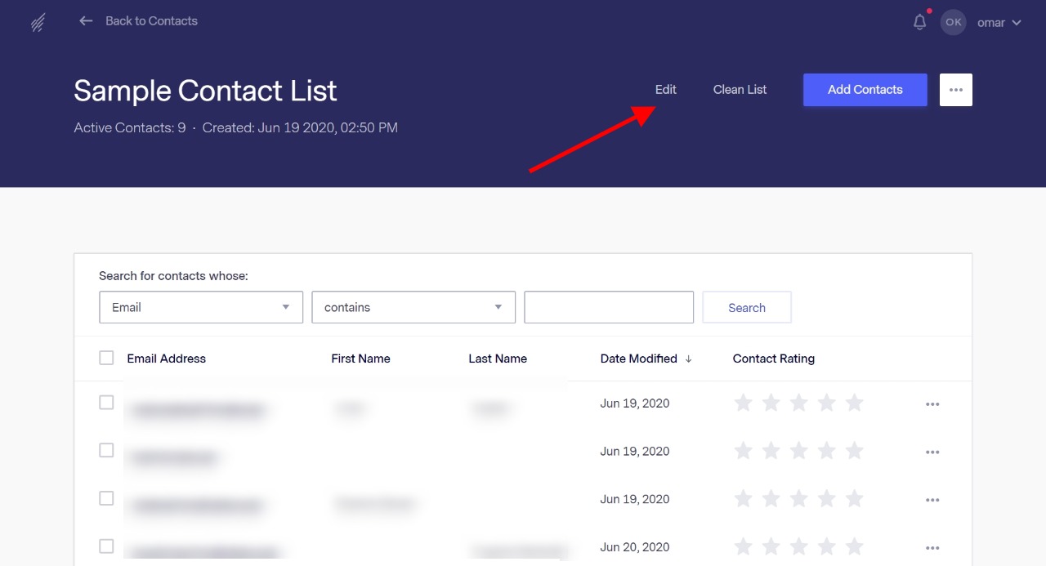Open the Email field dropdown
This screenshot has height=566, width=1046.
point(201,307)
